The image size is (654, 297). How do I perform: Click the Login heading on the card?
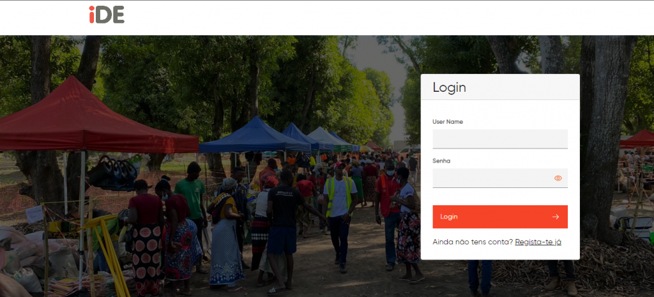point(449,87)
